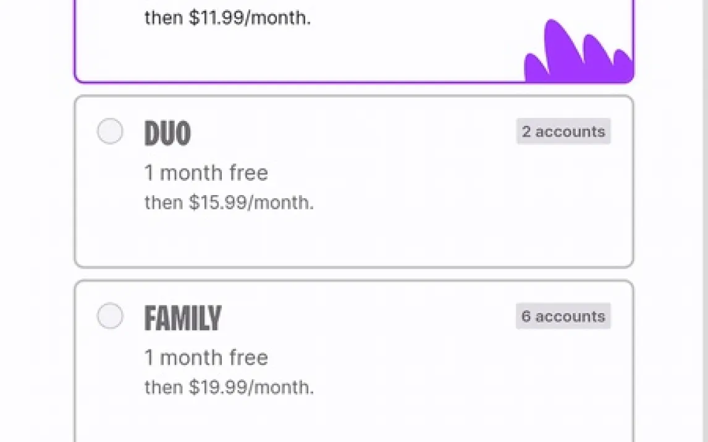Click the "then $19.99/month." Family price
The width and height of the screenshot is (708, 442).
click(229, 387)
